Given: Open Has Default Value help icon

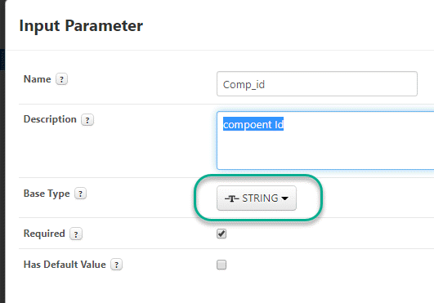Looking at the screenshot, I should pos(117,265).
